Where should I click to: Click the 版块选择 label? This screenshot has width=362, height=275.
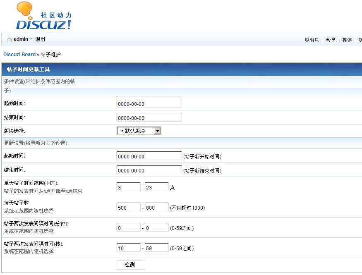pos(14,131)
